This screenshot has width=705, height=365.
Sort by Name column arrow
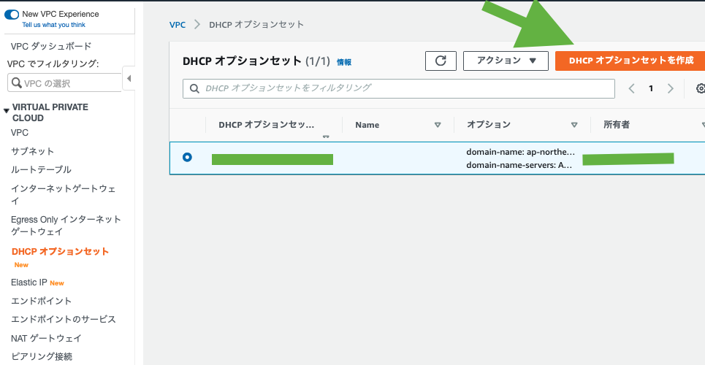pyautogui.click(x=438, y=125)
